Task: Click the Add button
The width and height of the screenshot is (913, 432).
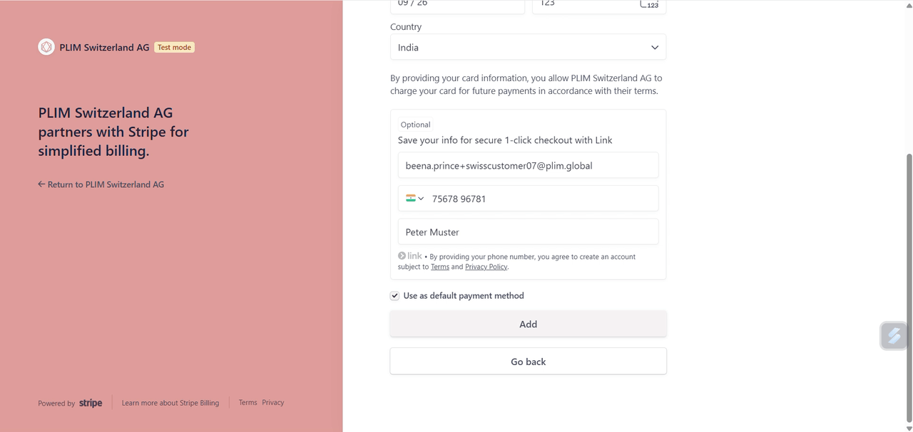Action: [528, 324]
